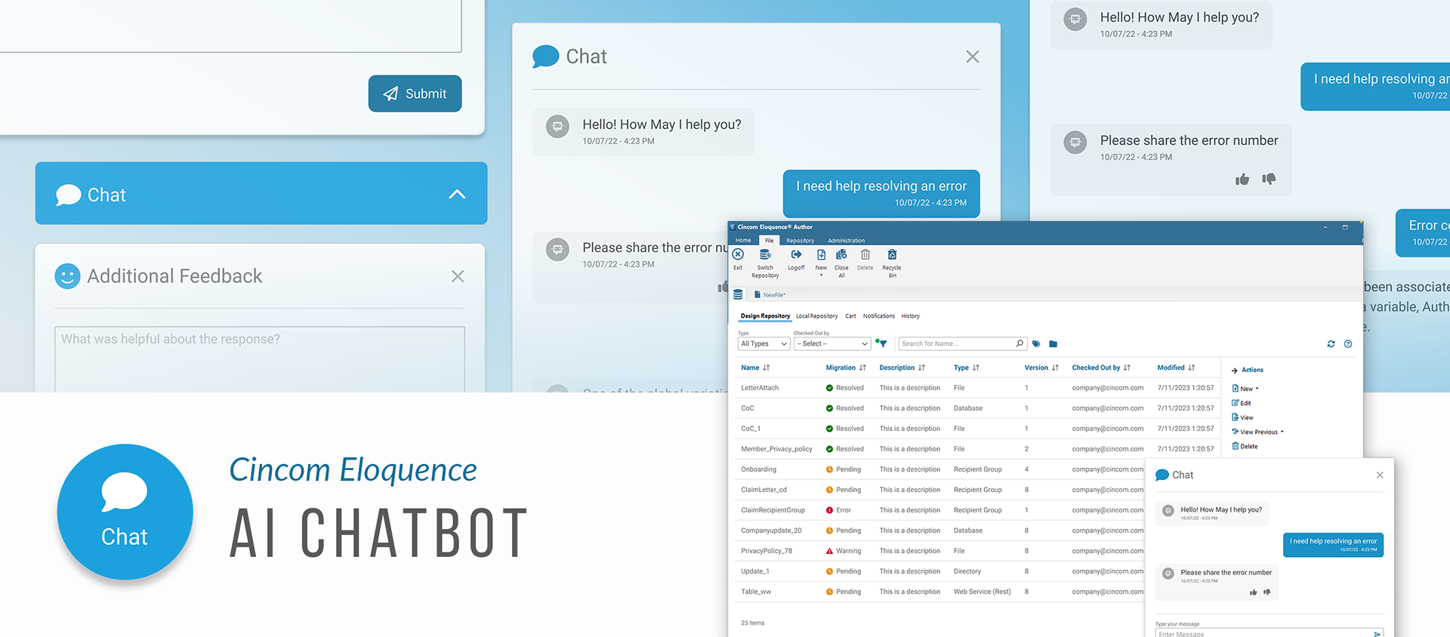This screenshot has height=637, width=1450.
Task: Open the History tab
Action: 910,316
